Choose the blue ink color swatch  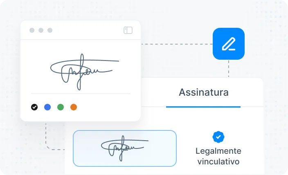(47, 107)
